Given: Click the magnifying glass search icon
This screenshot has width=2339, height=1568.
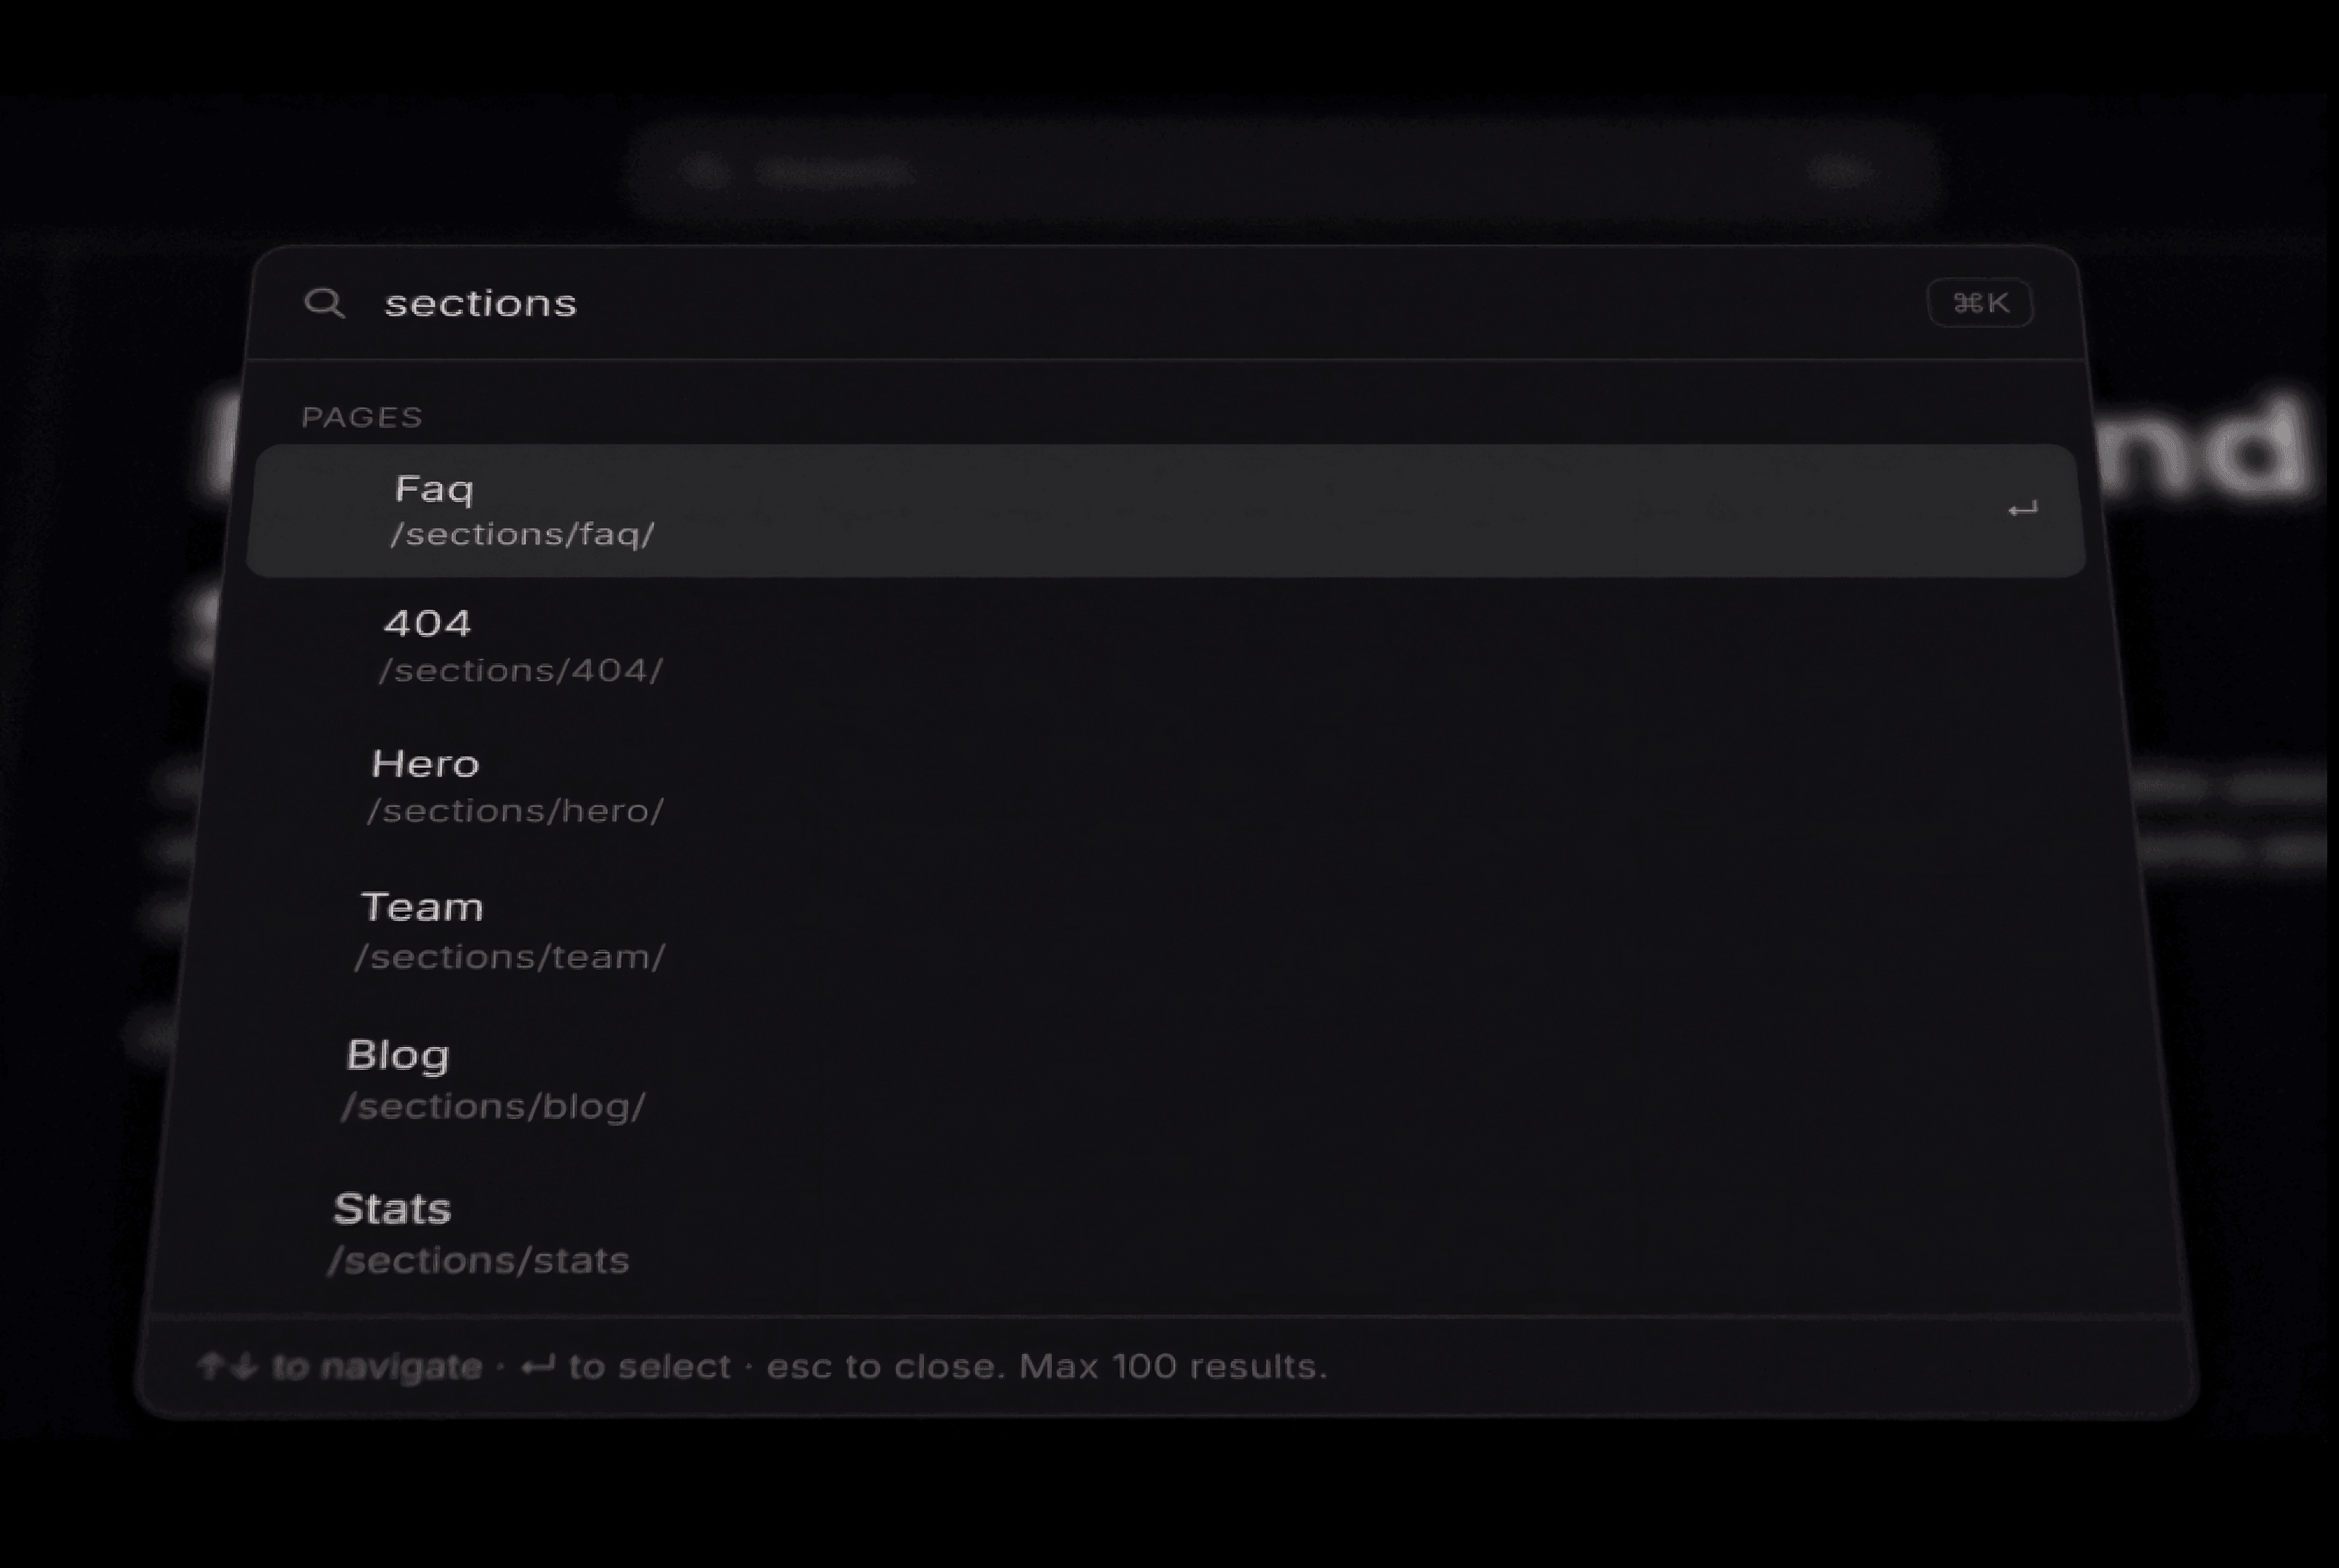Looking at the screenshot, I should coord(324,303).
